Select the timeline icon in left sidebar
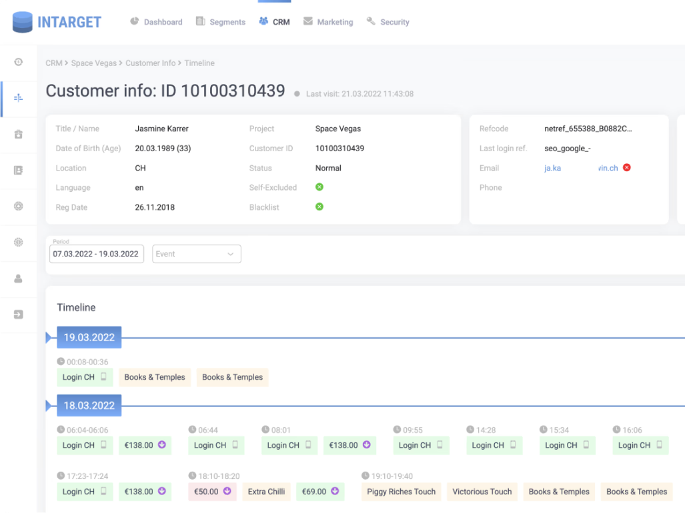The width and height of the screenshot is (685, 513). pyautogui.click(x=19, y=98)
